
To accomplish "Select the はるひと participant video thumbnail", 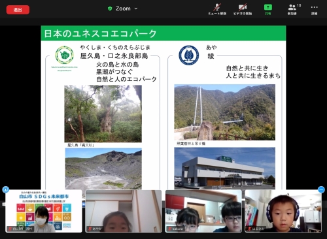I will pyautogui.click(x=283, y=211).
